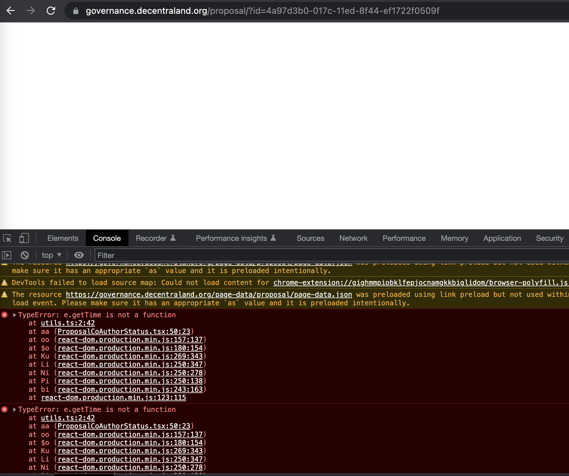The height and width of the screenshot is (476, 569).
Task: Open ProposalCoAuthorStatus.tsx:50:23 in first error
Action: click(x=124, y=332)
